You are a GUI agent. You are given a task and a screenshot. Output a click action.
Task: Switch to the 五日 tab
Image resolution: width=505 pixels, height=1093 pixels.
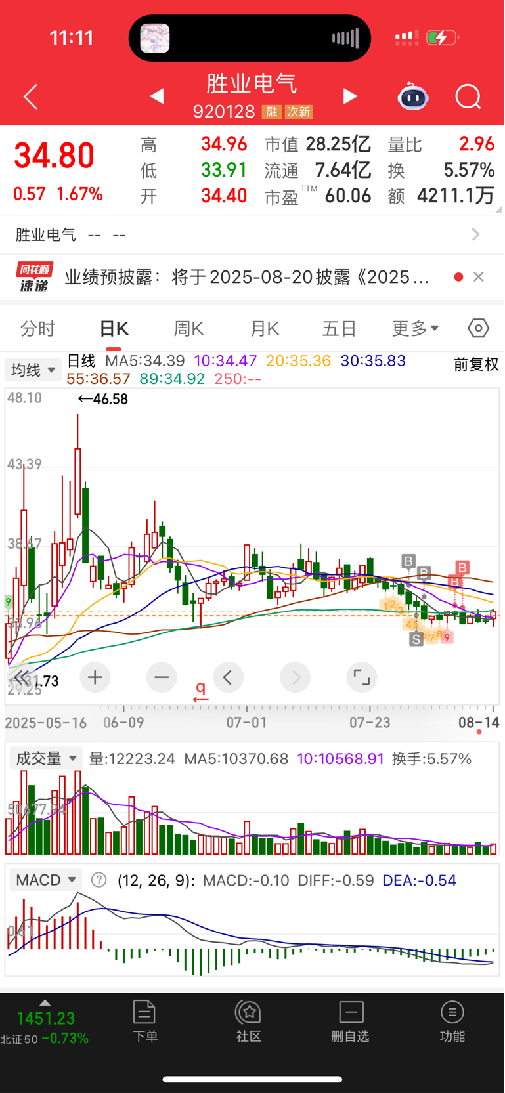pyautogui.click(x=340, y=328)
